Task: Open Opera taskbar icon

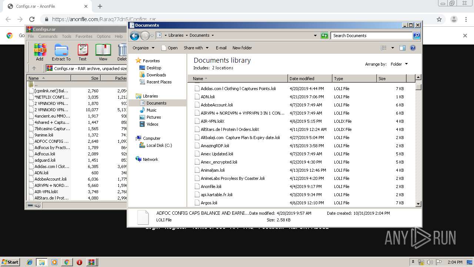Action: coord(79,262)
